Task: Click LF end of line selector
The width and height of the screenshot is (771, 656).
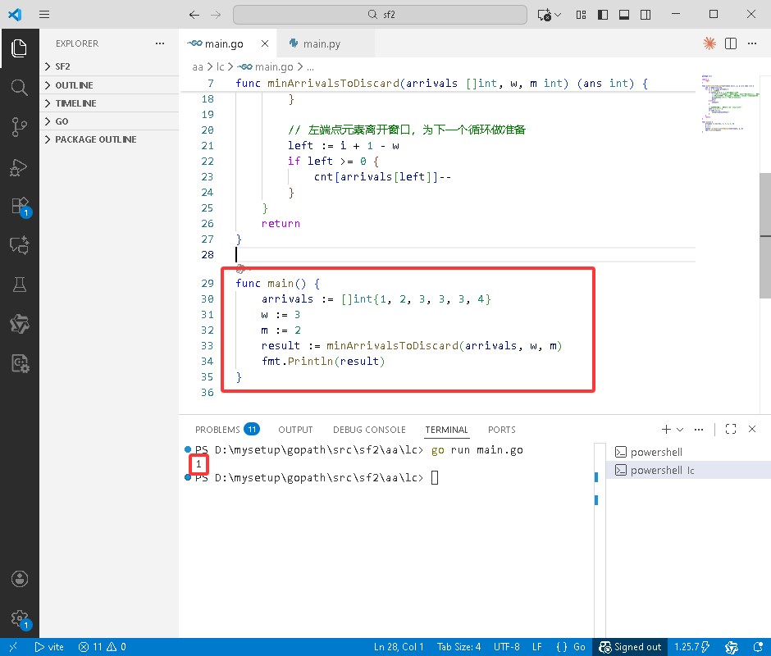Action: (x=537, y=647)
